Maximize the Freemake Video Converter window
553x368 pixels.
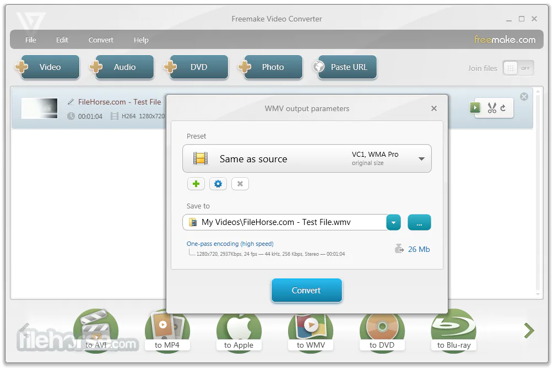[521, 19]
